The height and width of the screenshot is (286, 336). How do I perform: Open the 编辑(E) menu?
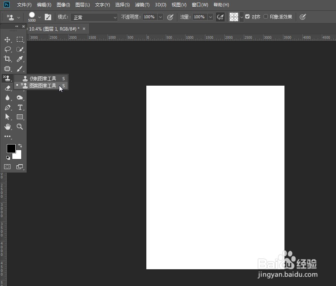pos(44,5)
